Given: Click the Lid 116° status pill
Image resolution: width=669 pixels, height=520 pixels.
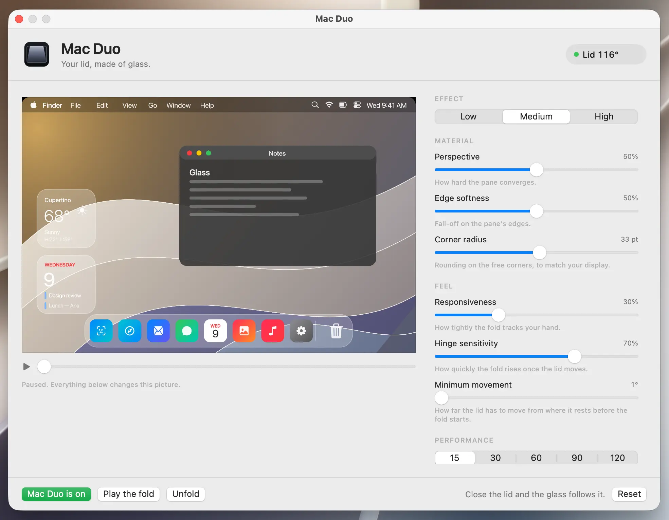Looking at the screenshot, I should [x=606, y=54].
